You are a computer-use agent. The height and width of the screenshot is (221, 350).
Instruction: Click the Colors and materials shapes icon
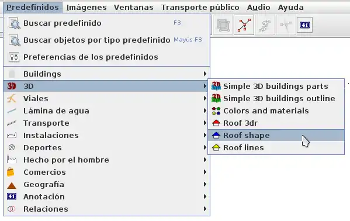[216, 110]
